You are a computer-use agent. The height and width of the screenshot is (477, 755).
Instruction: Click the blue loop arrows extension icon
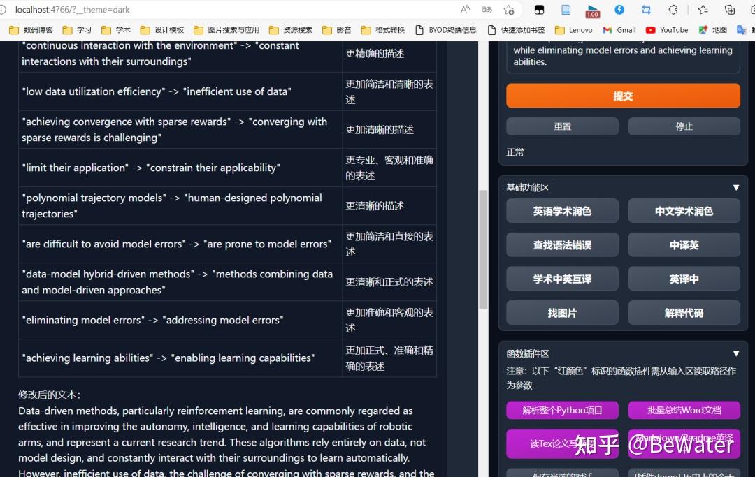click(646, 10)
